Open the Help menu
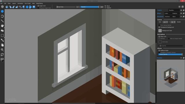Image resolution: width=185 pixels, height=104 pixels. point(34,3)
